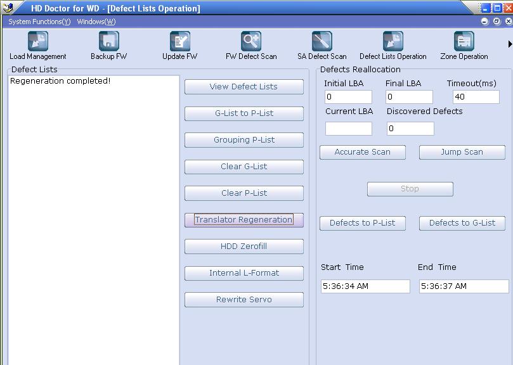This screenshot has height=365, width=513.
Task: Click the Timeout(ms) field showing 40
Action: point(476,97)
